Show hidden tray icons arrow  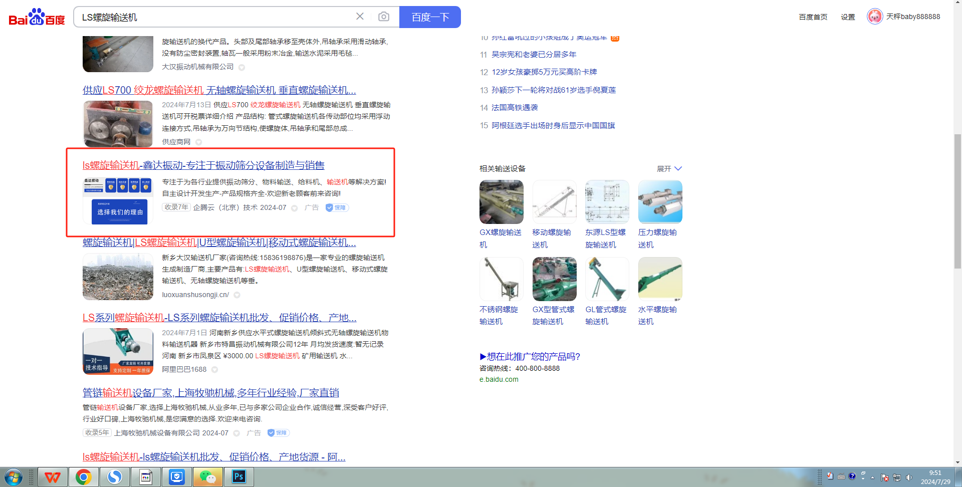click(x=873, y=478)
